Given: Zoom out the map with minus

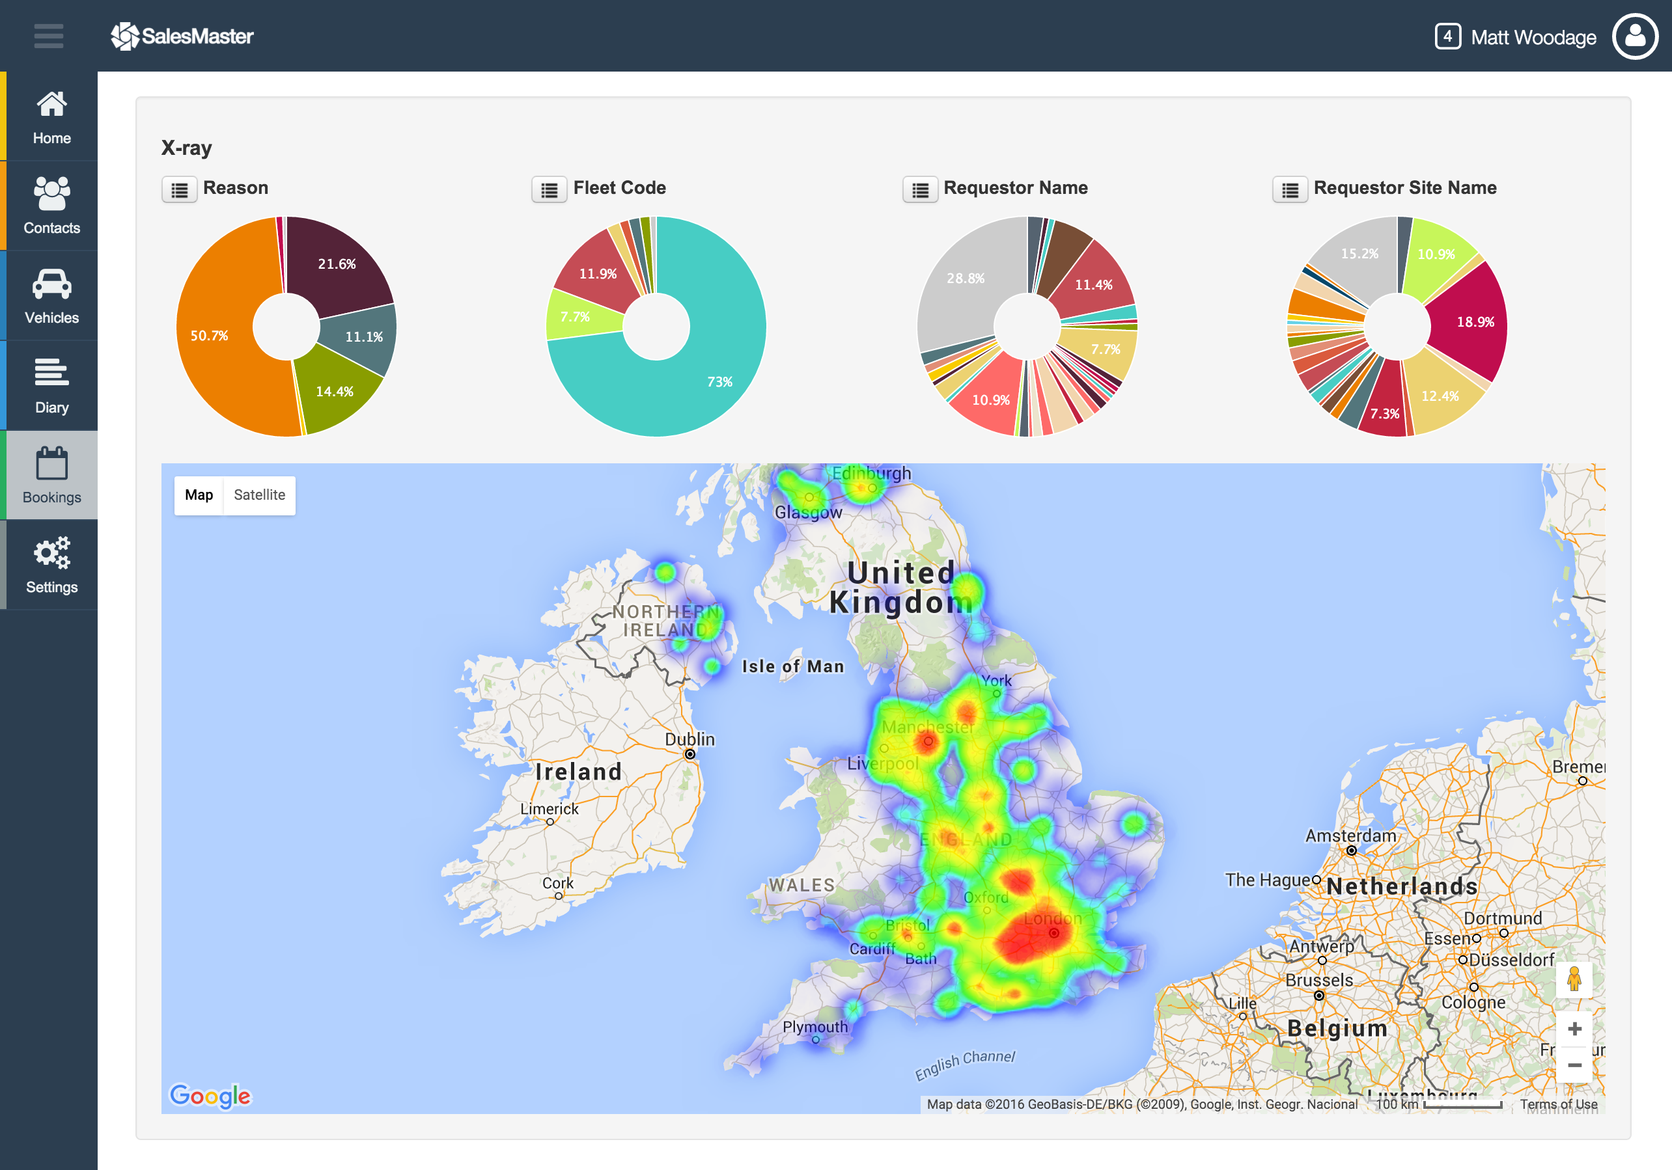Looking at the screenshot, I should pos(1574,1065).
